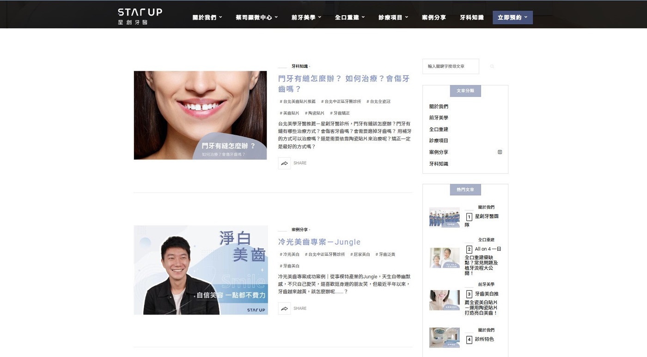Open the 立即預約 dropdown button
The height and width of the screenshot is (357, 647).
click(x=513, y=18)
